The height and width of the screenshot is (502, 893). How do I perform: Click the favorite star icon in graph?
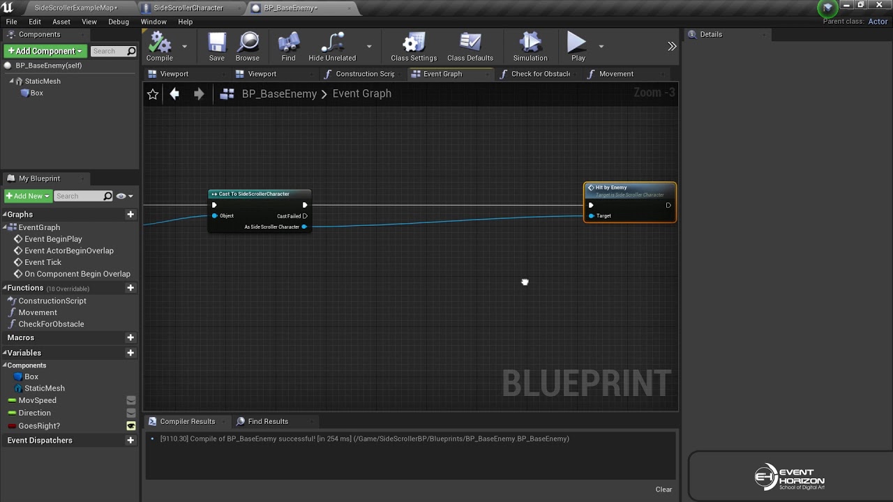pyautogui.click(x=153, y=94)
